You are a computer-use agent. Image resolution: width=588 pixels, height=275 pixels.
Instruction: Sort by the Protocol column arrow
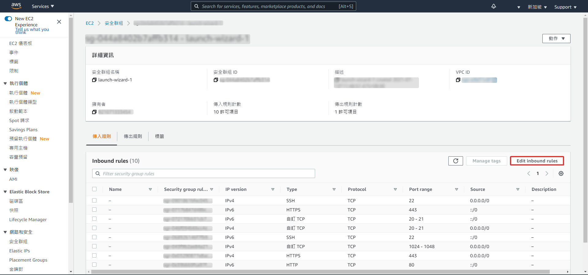[395, 189]
